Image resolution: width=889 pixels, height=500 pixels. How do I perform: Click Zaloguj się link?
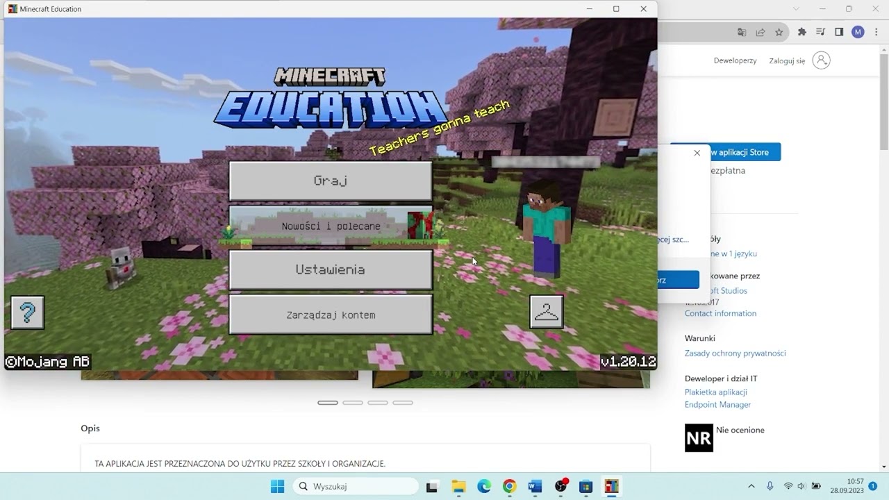point(787,60)
